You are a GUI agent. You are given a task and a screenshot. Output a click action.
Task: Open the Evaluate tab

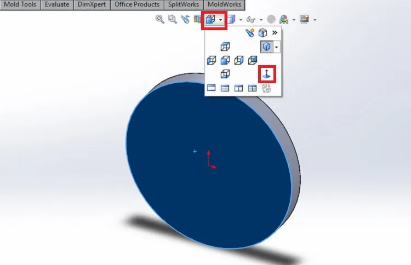pos(57,4)
